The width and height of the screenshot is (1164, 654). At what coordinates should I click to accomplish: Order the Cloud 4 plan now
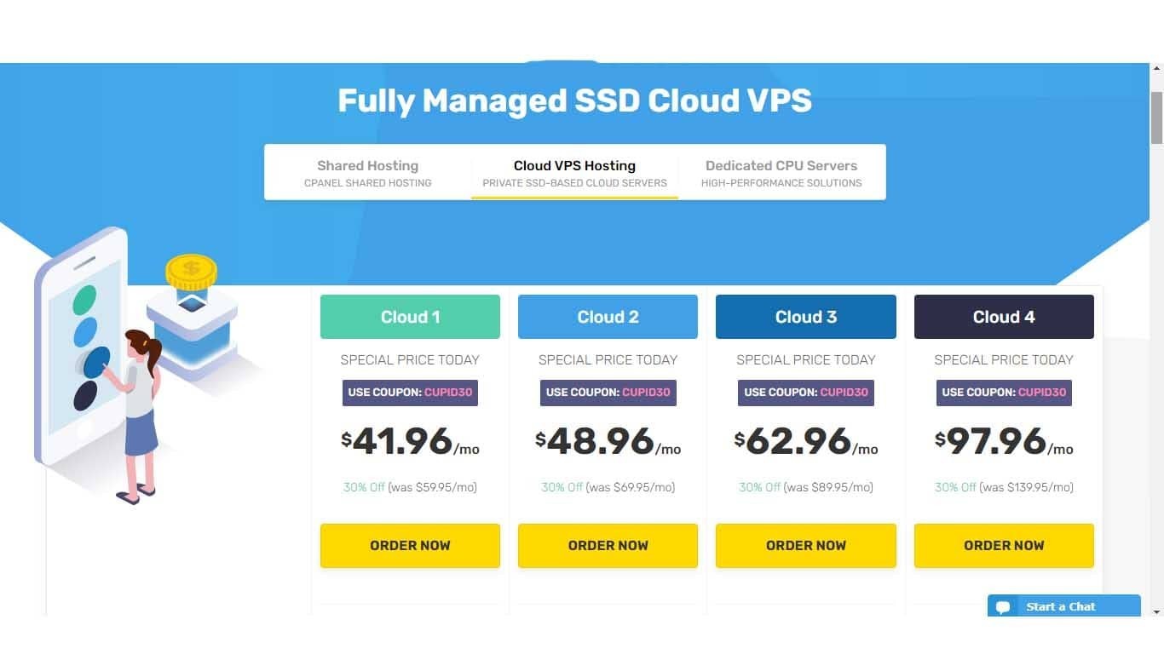(x=1004, y=545)
